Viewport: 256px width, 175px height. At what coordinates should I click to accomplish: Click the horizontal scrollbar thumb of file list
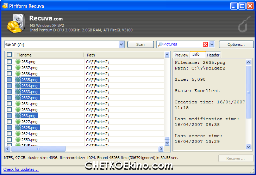38,149
